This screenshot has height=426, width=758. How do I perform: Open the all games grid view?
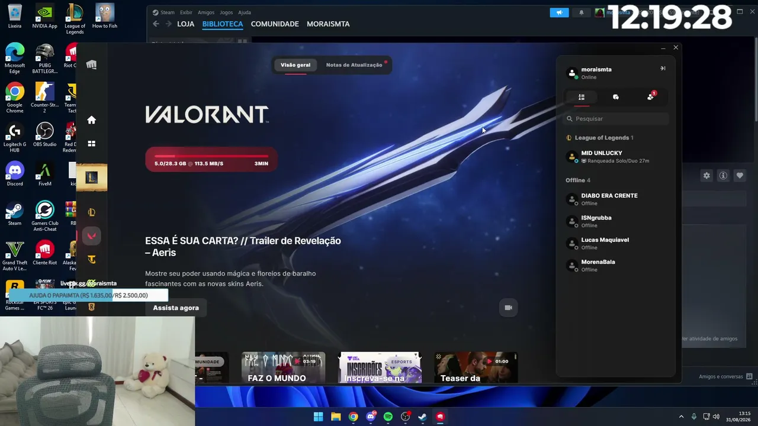click(91, 143)
